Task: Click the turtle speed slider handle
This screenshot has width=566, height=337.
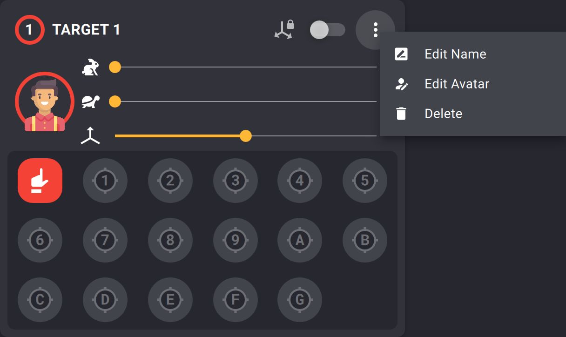Action: [115, 101]
